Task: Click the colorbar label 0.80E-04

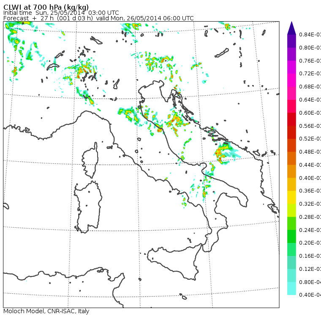Action: [x=310, y=282]
